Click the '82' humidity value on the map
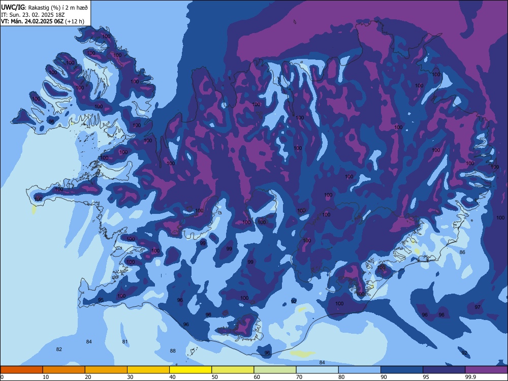 click(x=59, y=350)
